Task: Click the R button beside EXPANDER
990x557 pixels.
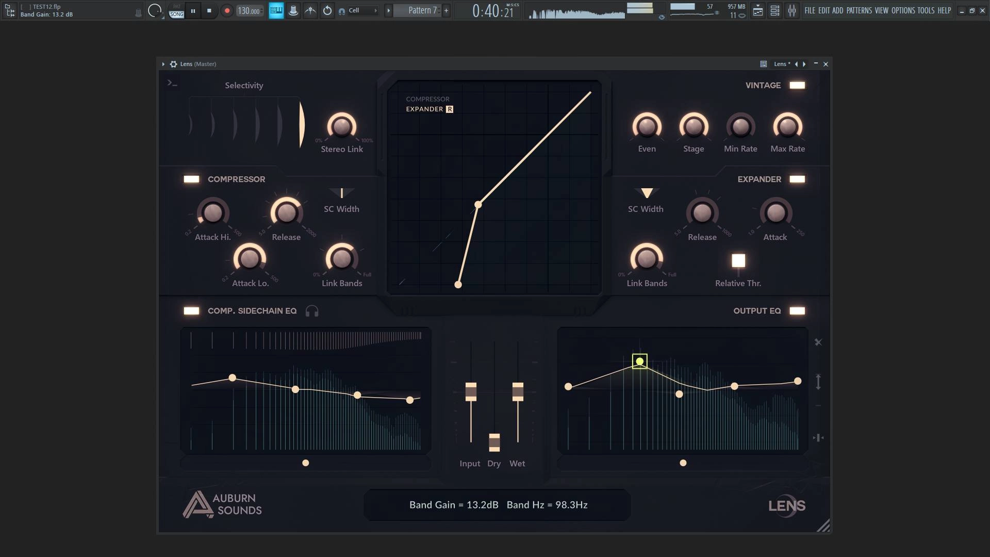Action: tap(450, 109)
